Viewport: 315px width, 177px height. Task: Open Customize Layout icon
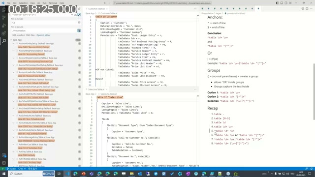coord(290,3)
